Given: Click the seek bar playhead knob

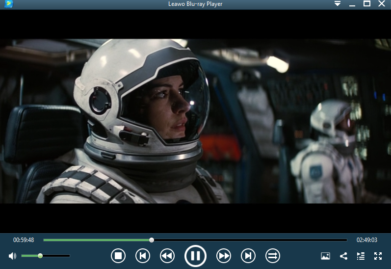Looking at the screenshot, I should pos(152,240).
